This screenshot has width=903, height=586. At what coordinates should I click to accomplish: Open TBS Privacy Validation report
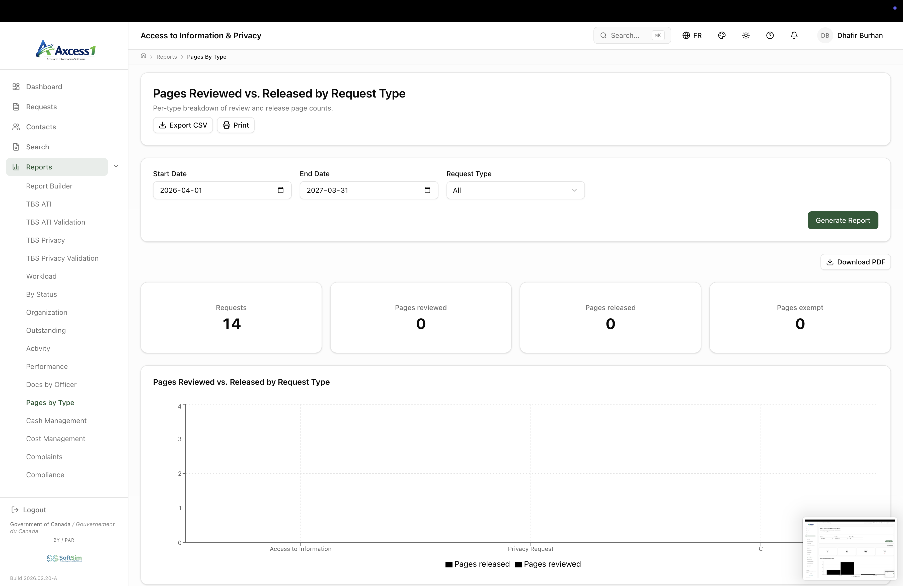click(62, 258)
